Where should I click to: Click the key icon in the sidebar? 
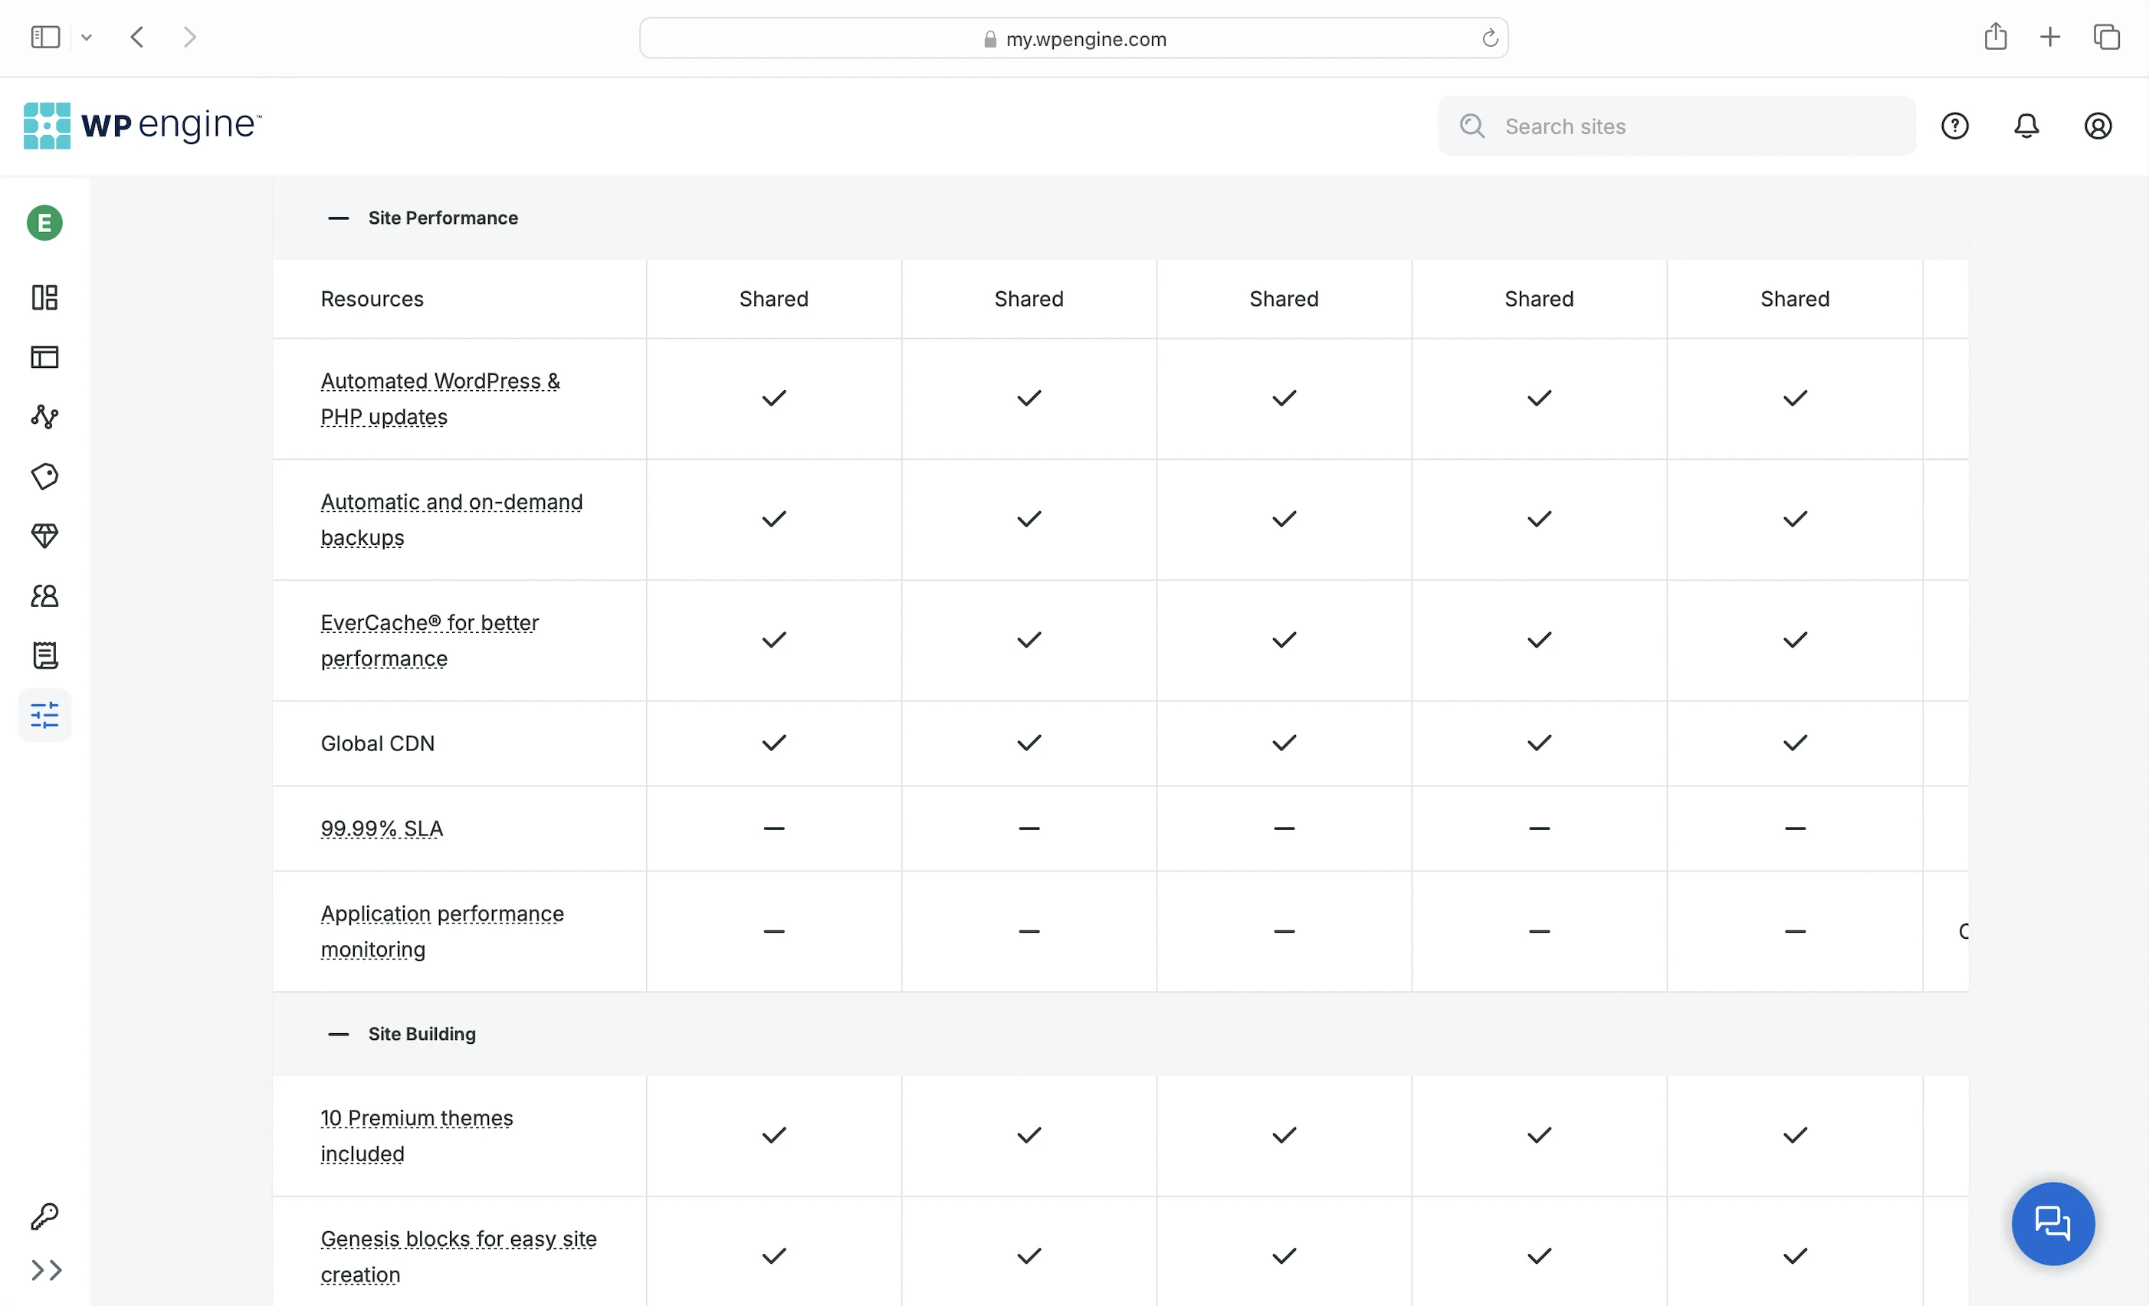click(x=44, y=1216)
